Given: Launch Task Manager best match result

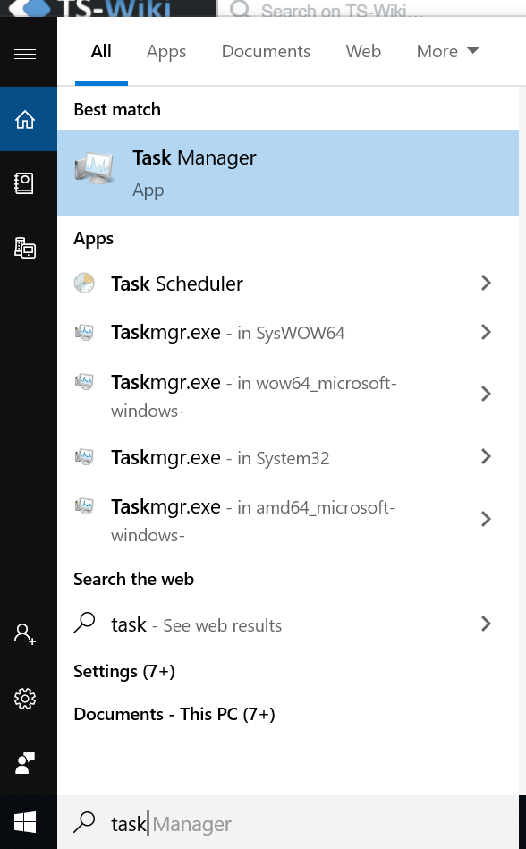Looking at the screenshot, I should [288, 173].
